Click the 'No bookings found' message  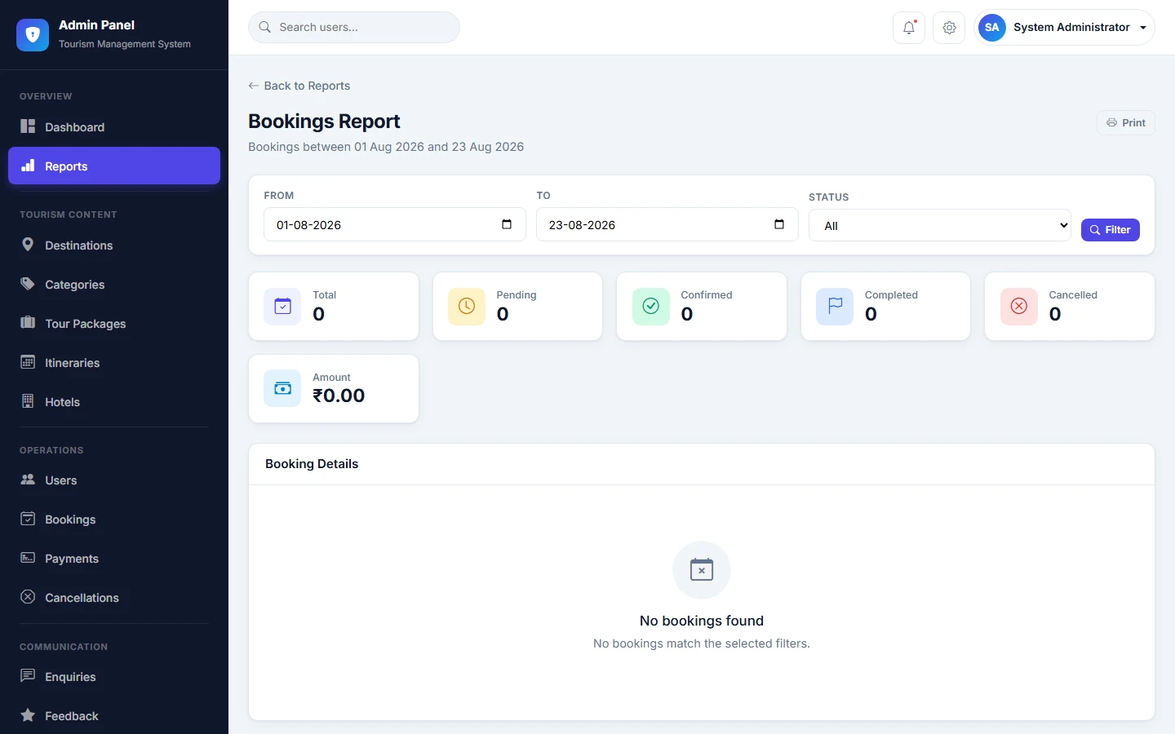(702, 621)
